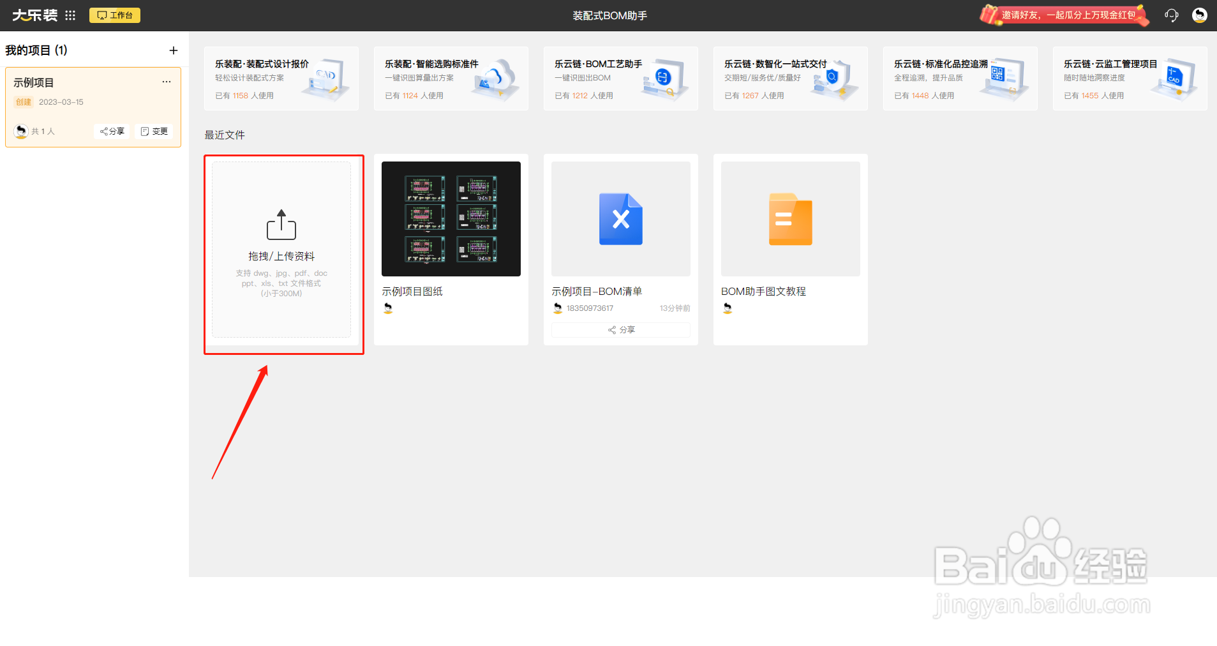Open 乐云链·云监工管理项目 card

click(1130, 79)
